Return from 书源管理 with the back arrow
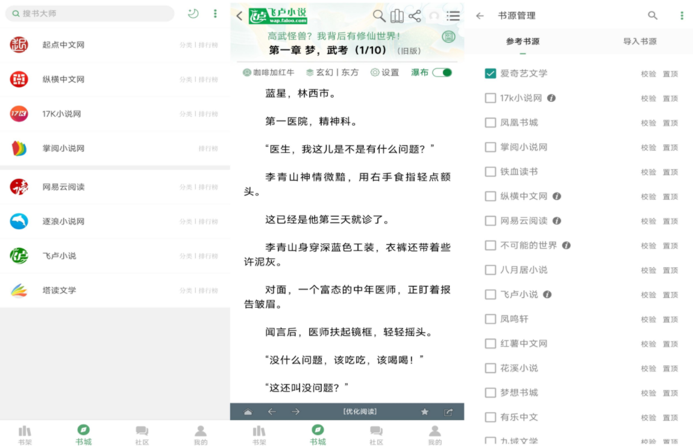 480,16
